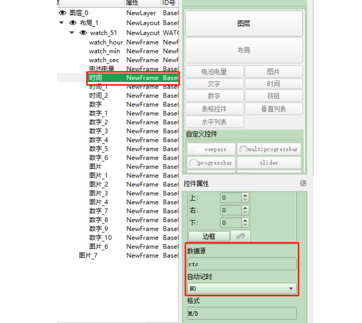Increase the 上 spinbox value

point(245,195)
